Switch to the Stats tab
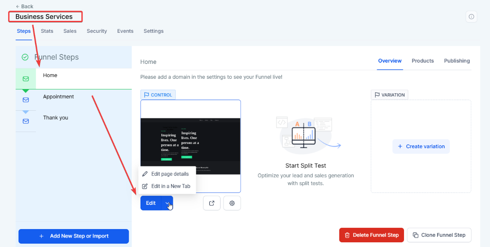Viewport: 490px width, 247px height. (47, 31)
